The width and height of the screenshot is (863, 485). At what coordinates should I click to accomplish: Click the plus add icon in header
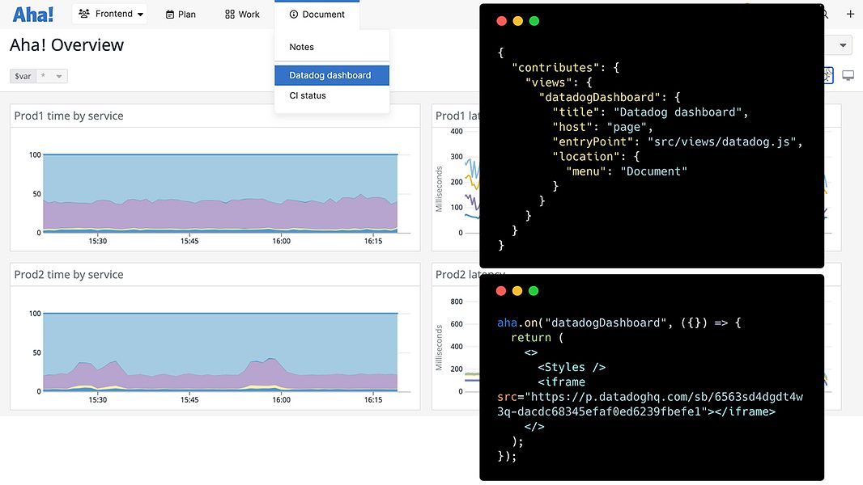(850, 15)
